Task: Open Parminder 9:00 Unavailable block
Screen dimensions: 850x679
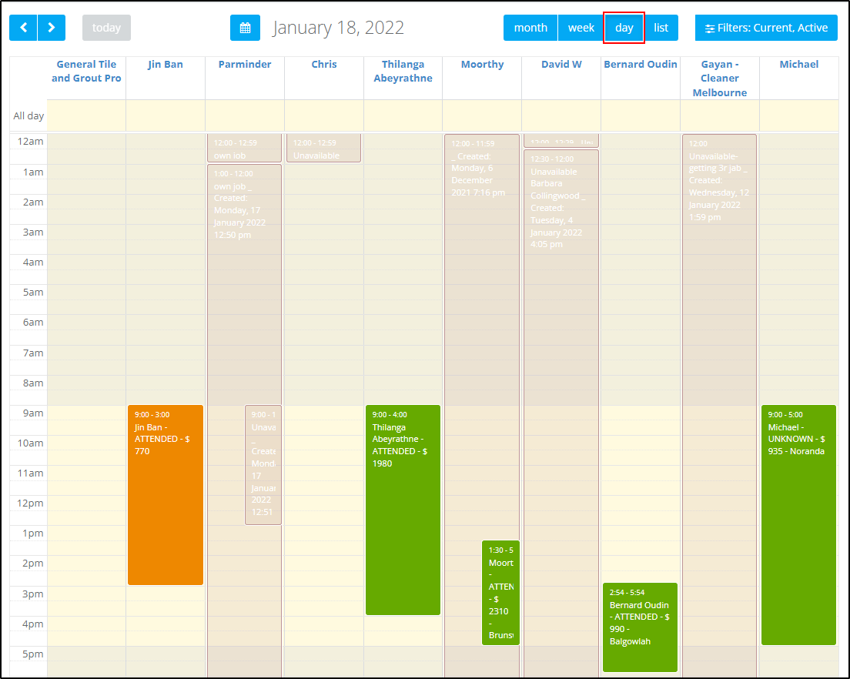Action: (263, 465)
